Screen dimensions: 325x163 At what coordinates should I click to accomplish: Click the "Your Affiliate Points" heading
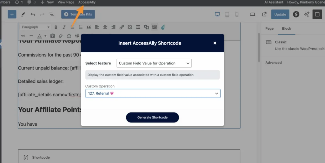point(50,110)
